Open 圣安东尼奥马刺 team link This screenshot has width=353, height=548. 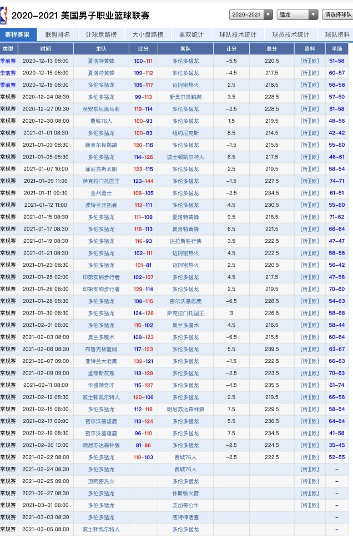point(101,109)
